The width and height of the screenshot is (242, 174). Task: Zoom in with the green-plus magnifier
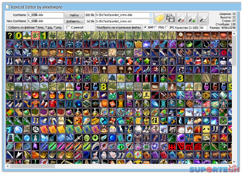[x=192, y=18]
